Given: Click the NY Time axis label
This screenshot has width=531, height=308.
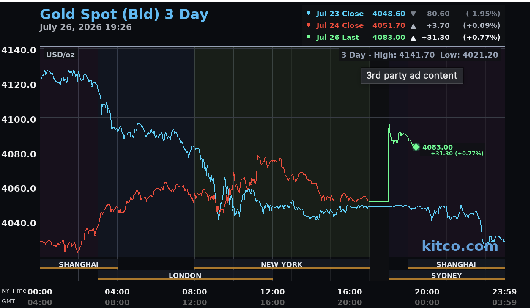Looking at the screenshot, I should pos(14,291).
